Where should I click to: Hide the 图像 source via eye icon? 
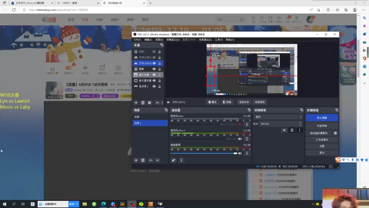154,69
